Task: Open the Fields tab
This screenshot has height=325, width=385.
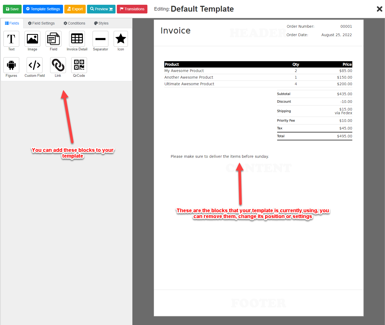Action: tap(12, 23)
